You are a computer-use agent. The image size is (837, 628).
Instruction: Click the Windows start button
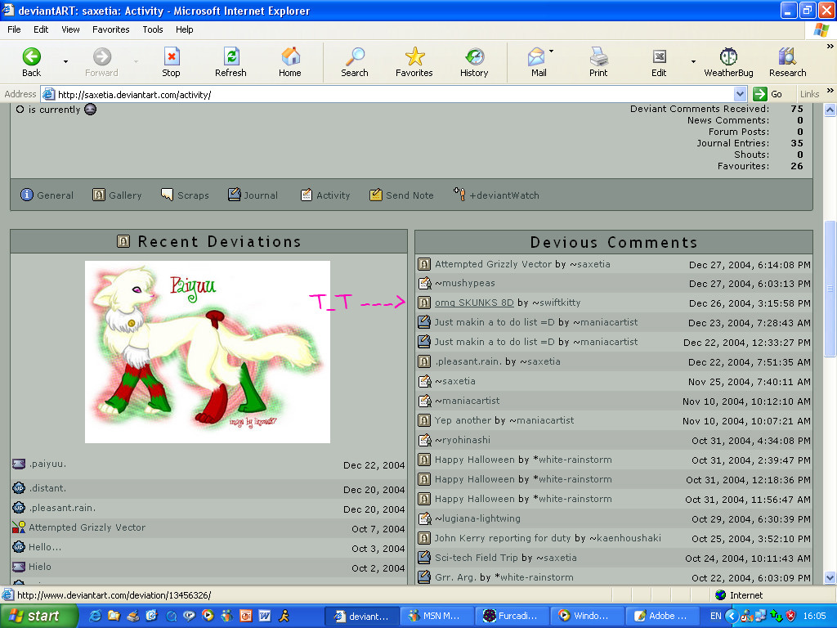pos(38,616)
